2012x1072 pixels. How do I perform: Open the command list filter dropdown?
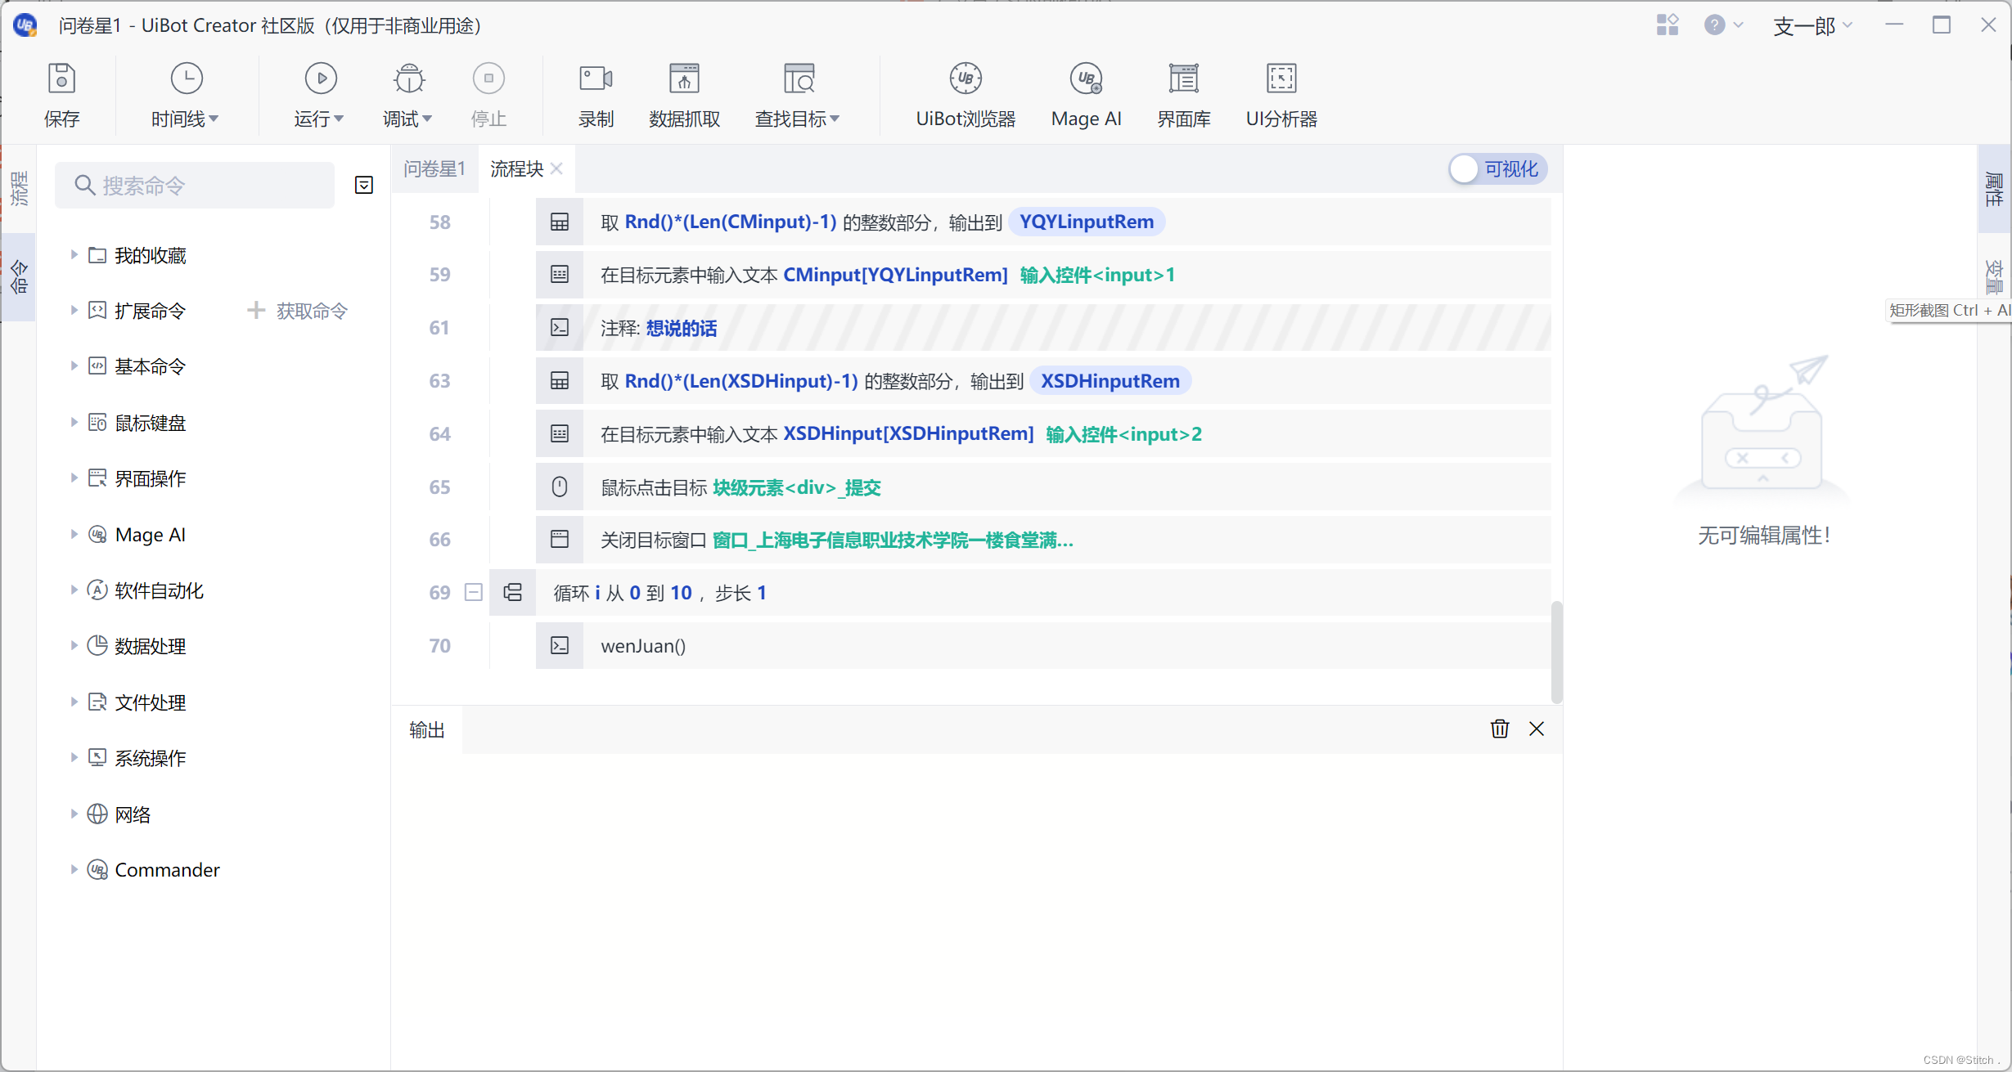coord(364,186)
